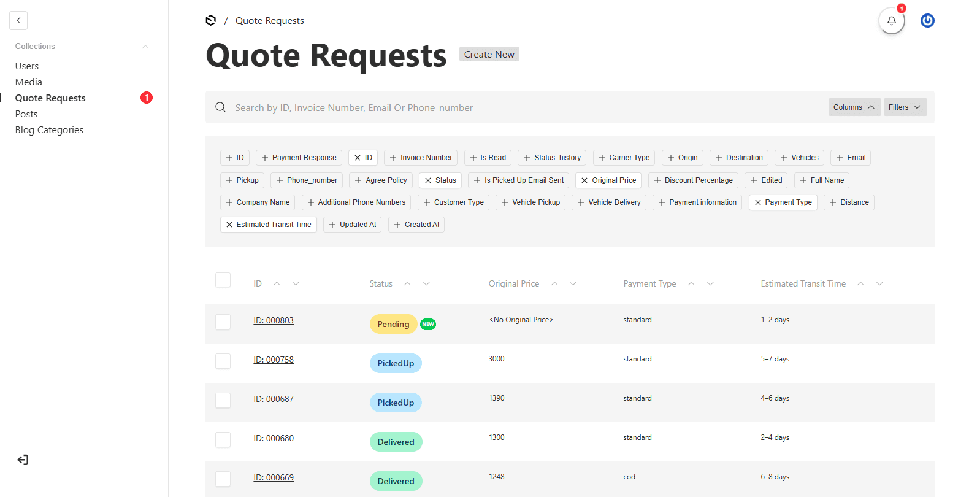Click the Quote Requests breadcrumb
Image resolution: width=969 pixels, height=497 pixels.
(x=270, y=20)
